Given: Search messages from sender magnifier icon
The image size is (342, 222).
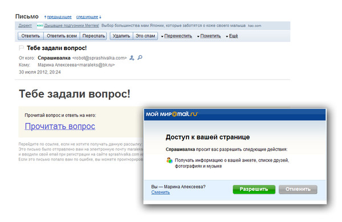Looking at the screenshot, I should [140, 57].
